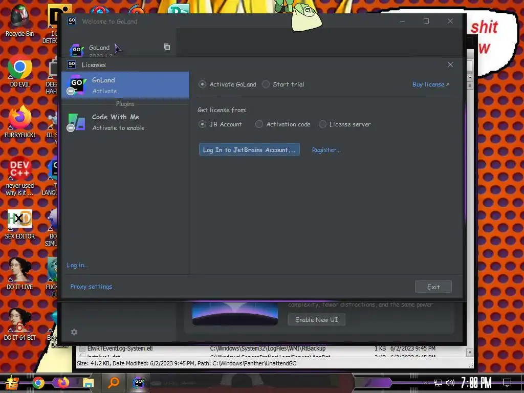Launch Chrome from the taskbar
This screenshot has height=393, width=524.
click(x=38, y=383)
